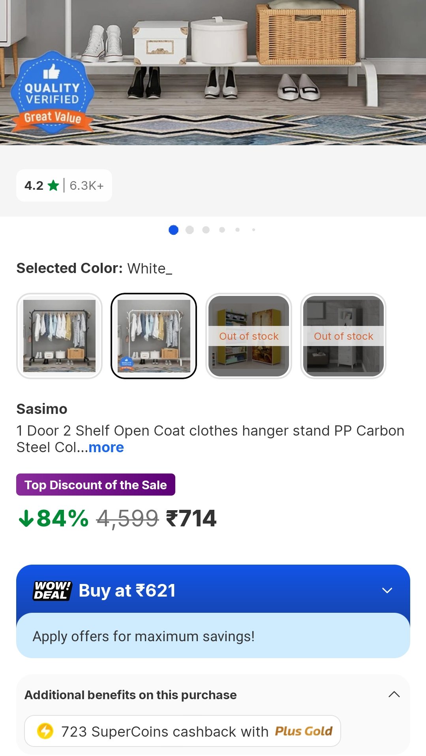
Task: Tap the Plus Gold logo
Action: coord(304,731)
